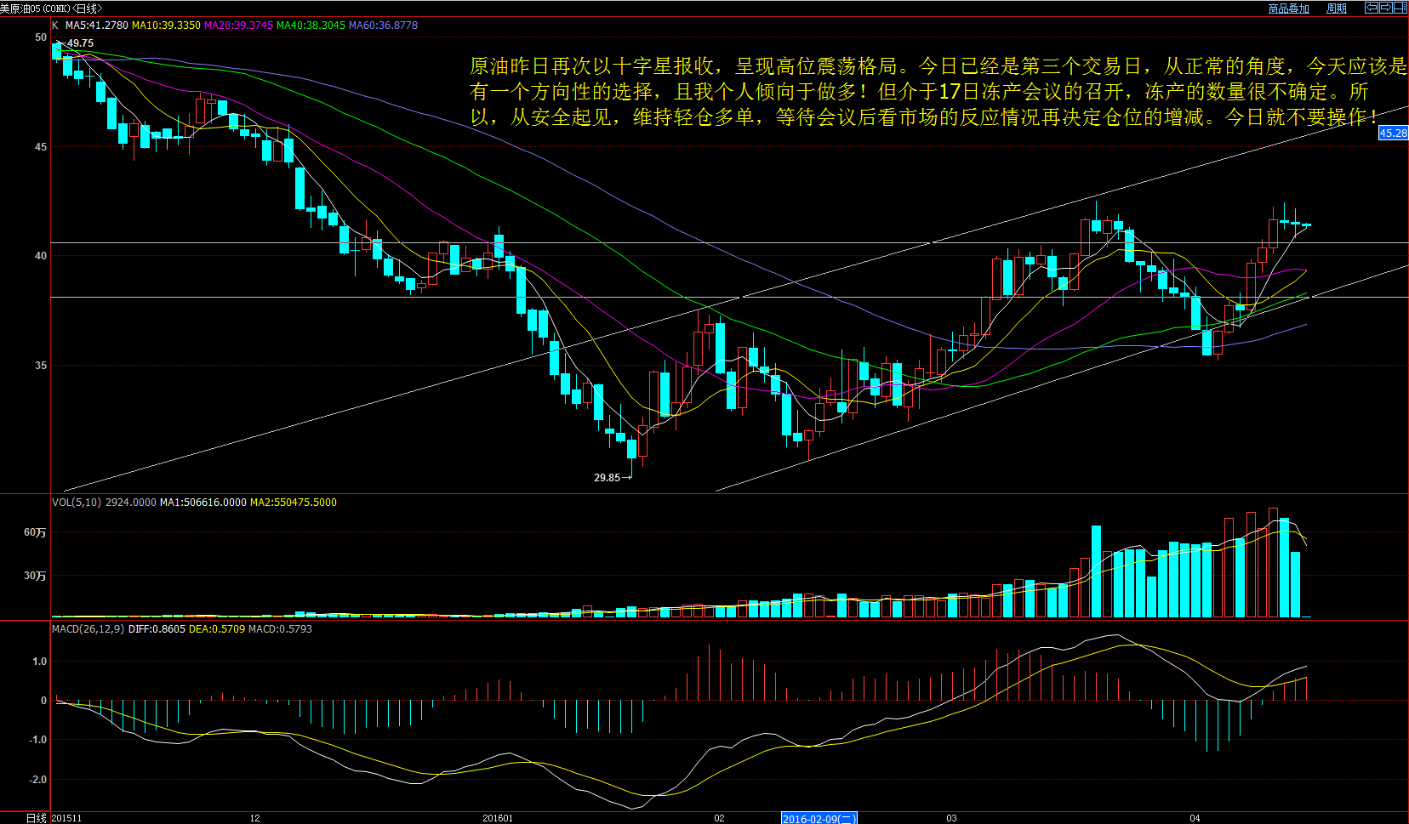
Task: Open the 周期 period menu
Action: point(1336,9)
